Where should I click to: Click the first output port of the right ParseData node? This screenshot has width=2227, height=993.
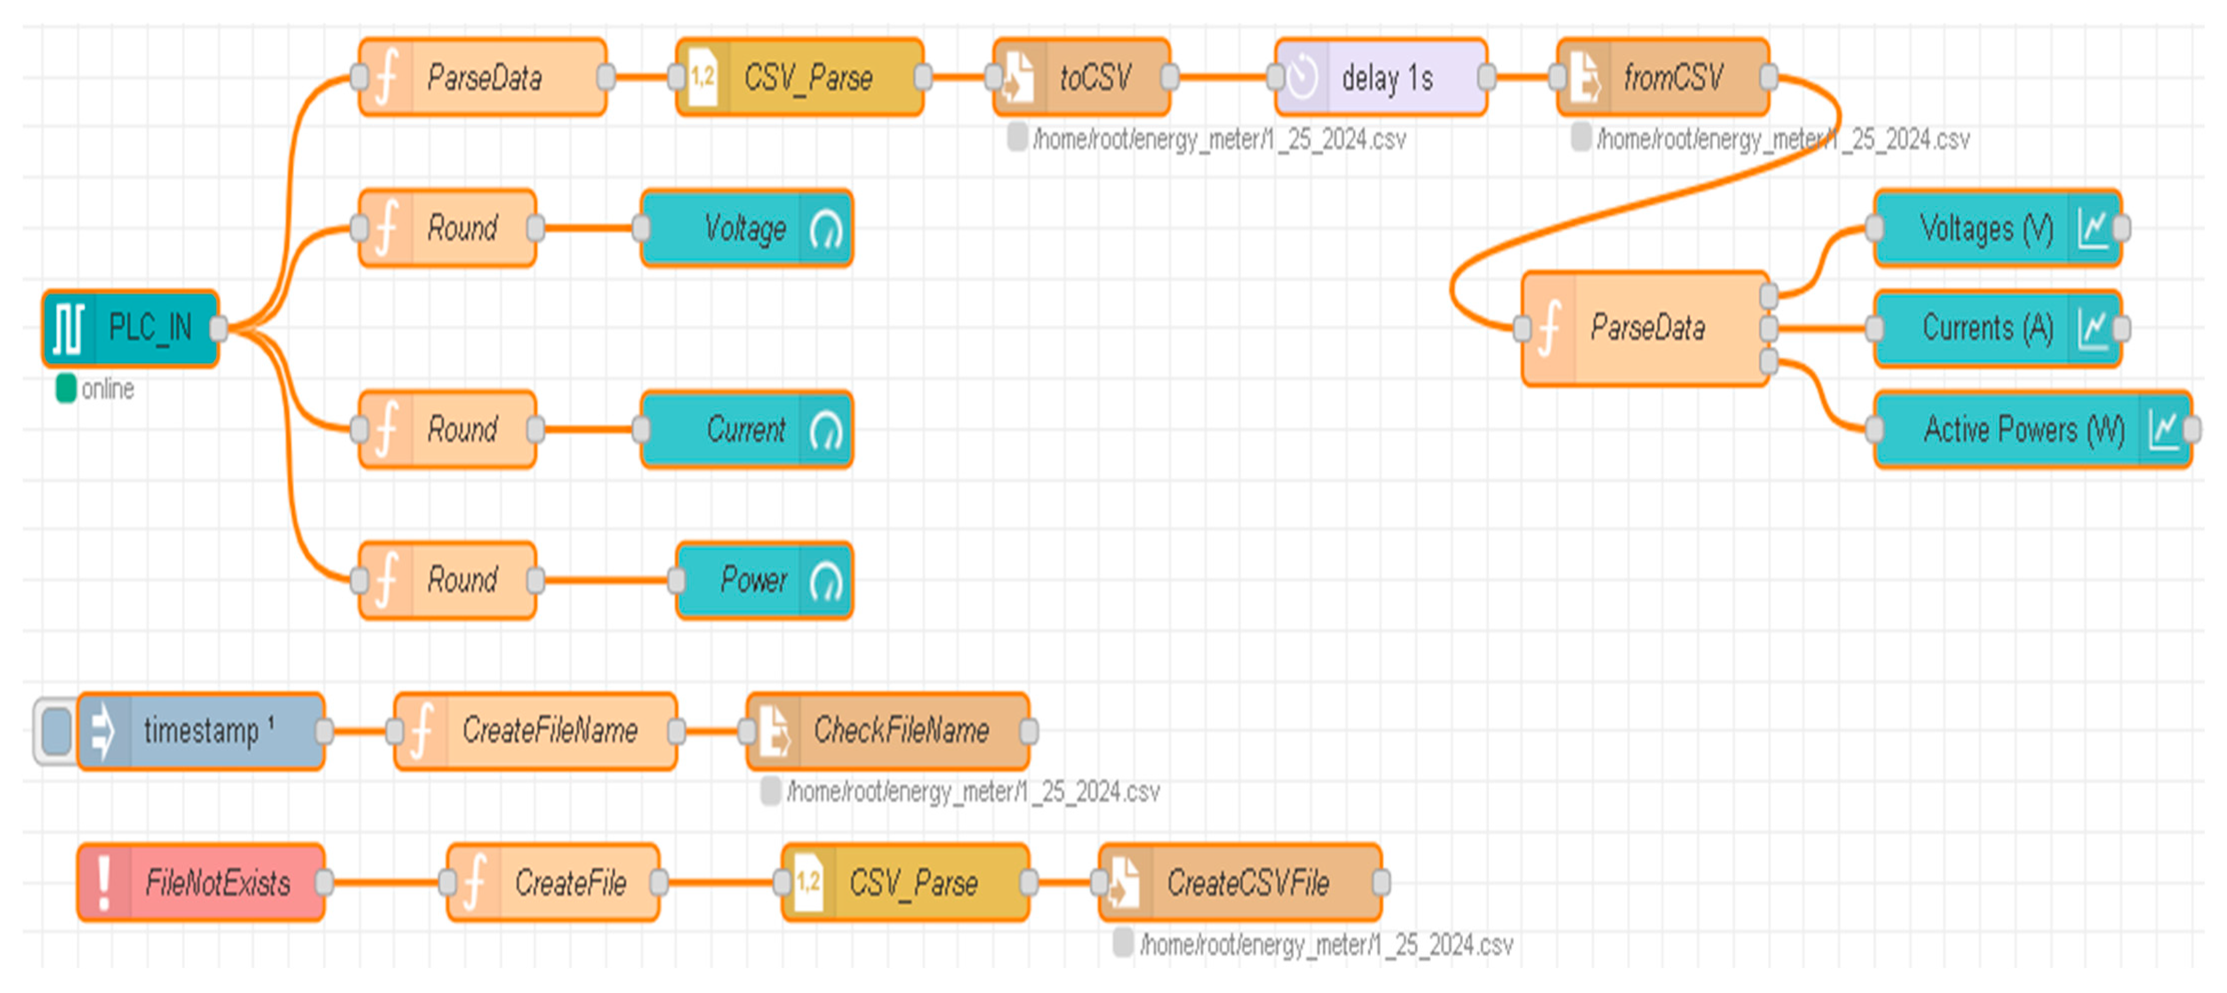tap(1769, 296)
